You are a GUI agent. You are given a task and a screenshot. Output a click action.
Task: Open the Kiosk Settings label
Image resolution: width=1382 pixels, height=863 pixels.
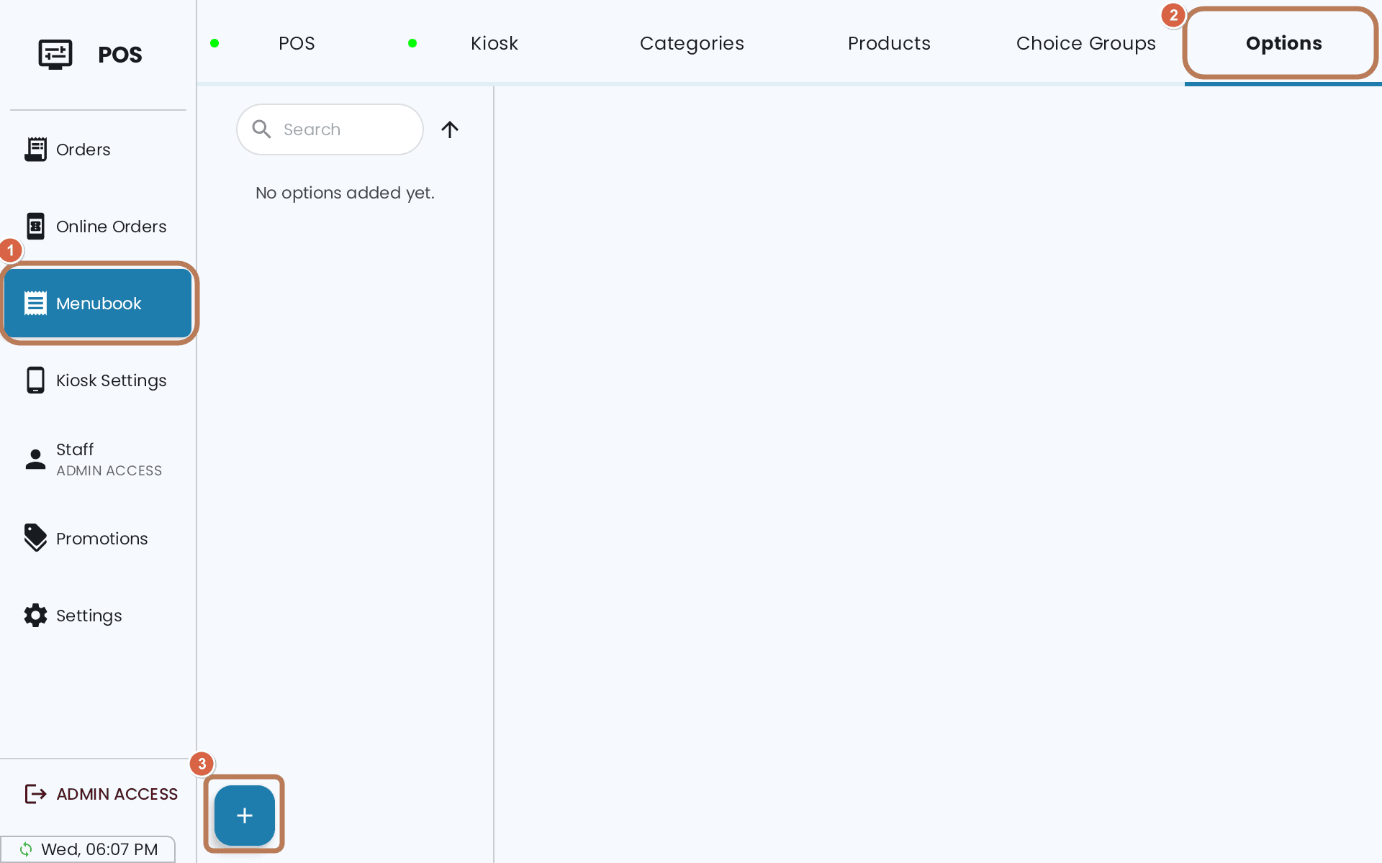point(111,380)
